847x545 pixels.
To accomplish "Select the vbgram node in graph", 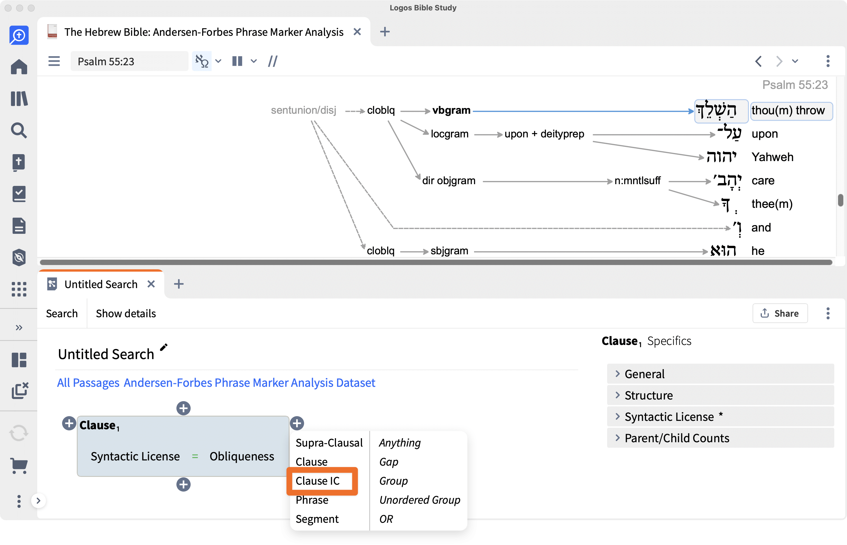I will [451, 111].
